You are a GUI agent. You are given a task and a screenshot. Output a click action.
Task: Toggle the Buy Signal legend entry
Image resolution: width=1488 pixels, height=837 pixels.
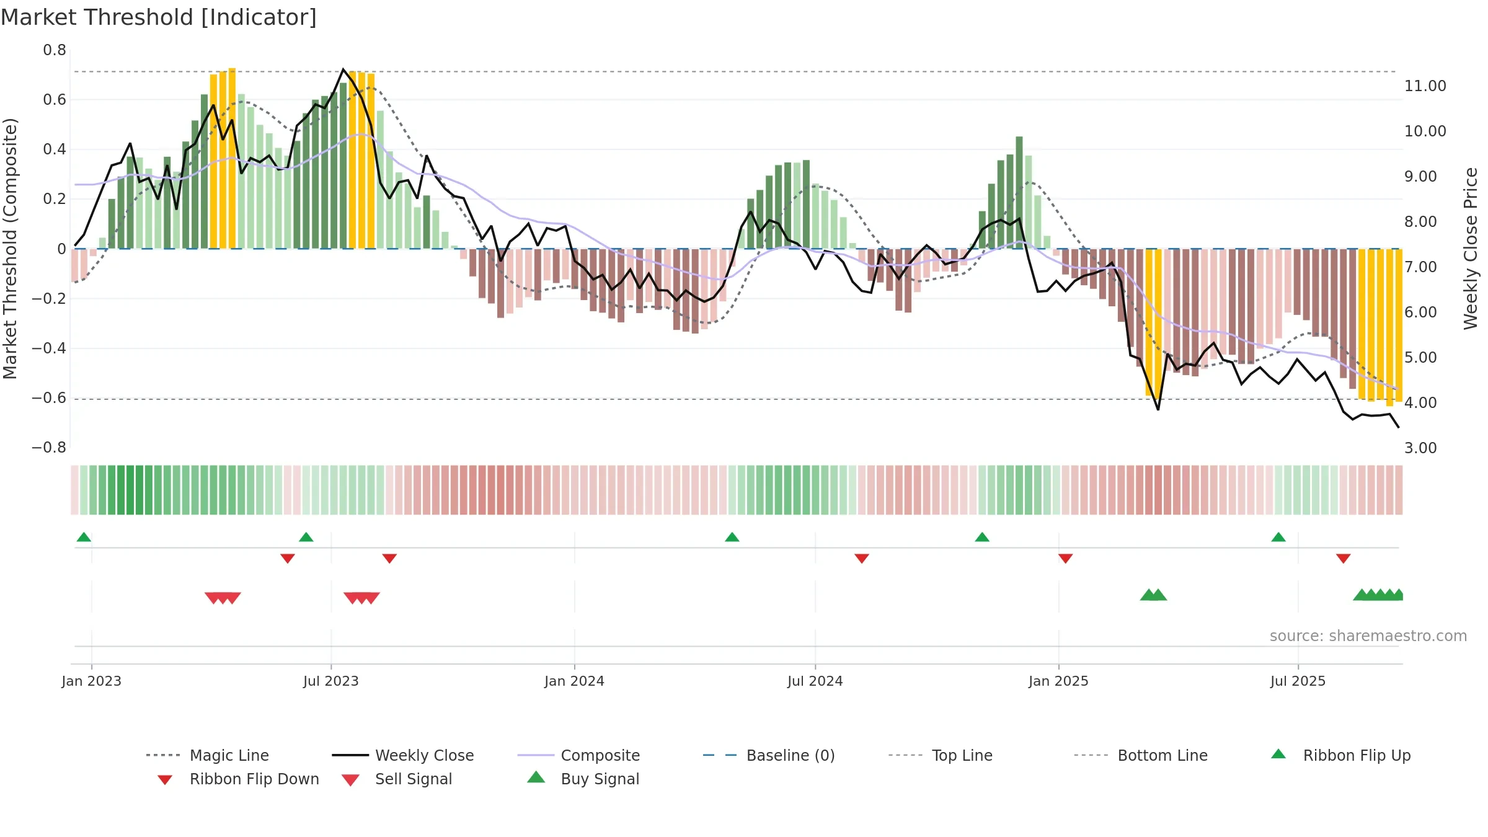coord(583,779)
